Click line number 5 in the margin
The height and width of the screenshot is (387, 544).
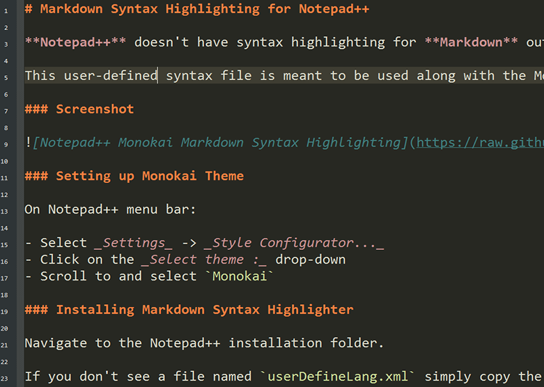6,78
